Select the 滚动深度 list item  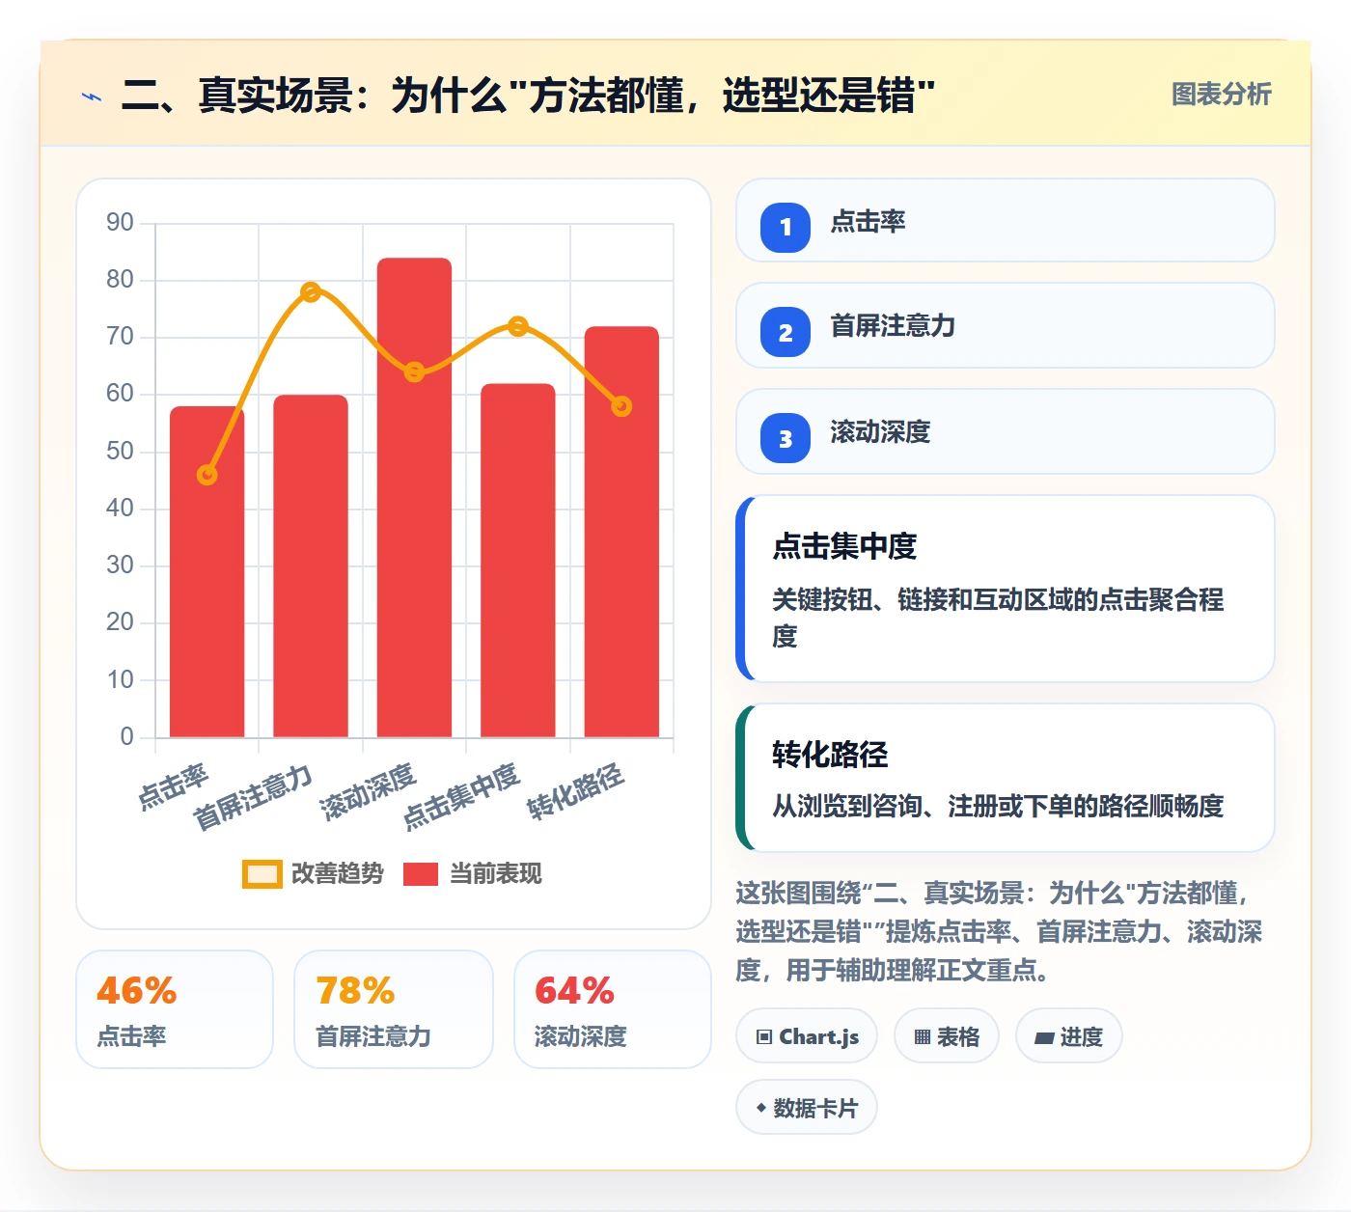(x=1006, y=431)
